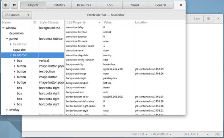Click the show details list icon button
Image resolution: width=224 pixels, height=138 pixels.
coord(14,5)
